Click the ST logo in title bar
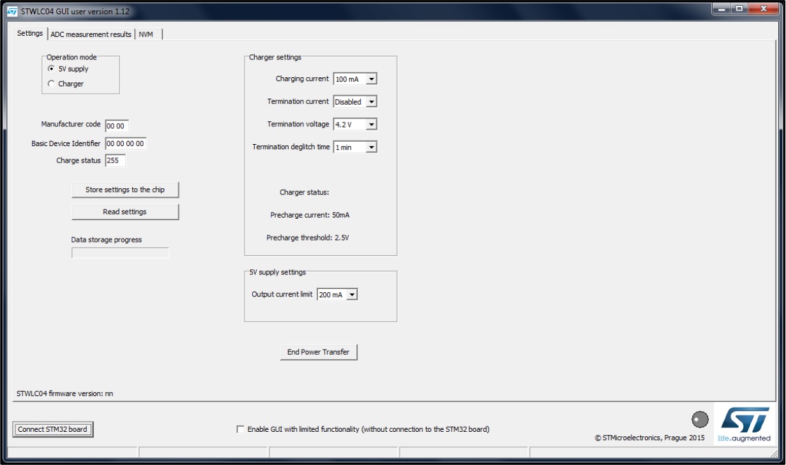This screenshot has height=465, width=786. 12,11
